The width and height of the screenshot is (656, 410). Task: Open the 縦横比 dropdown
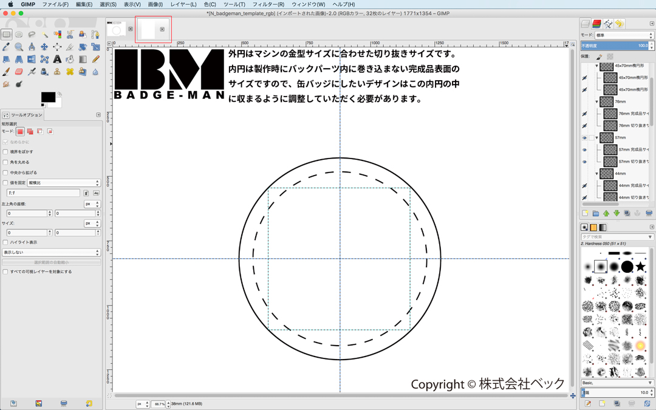[x=63, y=183]
